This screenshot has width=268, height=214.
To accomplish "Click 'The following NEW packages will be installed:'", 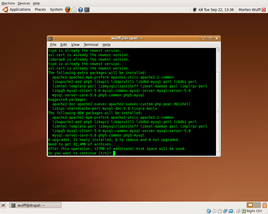I will (95, 113).
